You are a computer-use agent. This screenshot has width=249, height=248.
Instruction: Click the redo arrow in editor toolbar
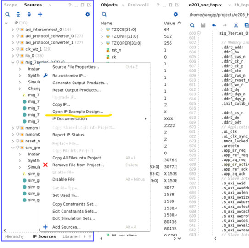(225, 25)
